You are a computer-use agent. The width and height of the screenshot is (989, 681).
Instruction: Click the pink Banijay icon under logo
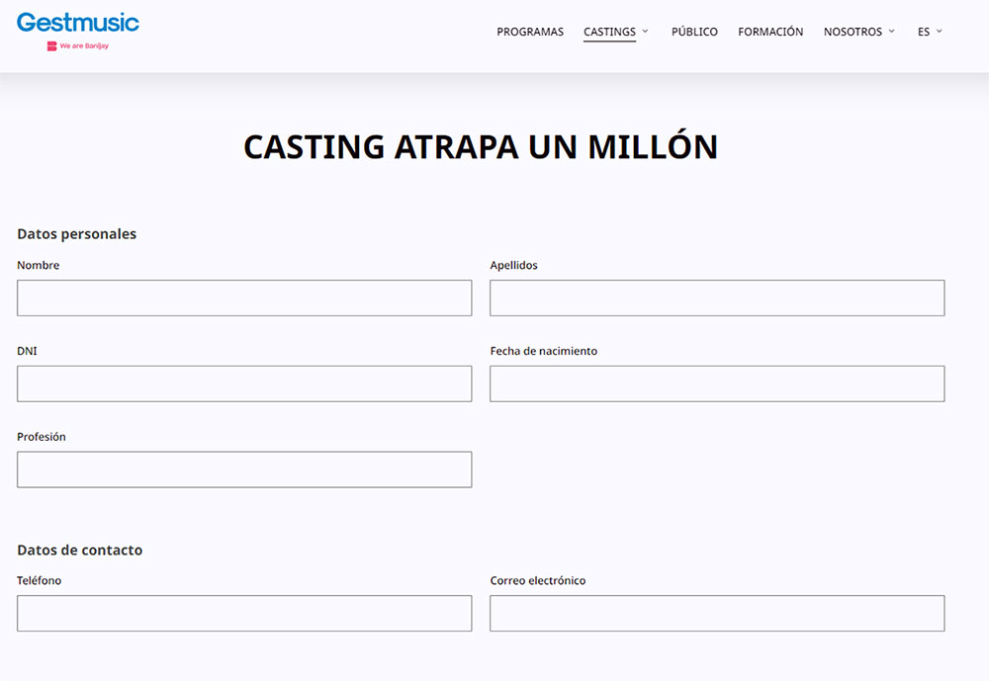coord(51,46)
